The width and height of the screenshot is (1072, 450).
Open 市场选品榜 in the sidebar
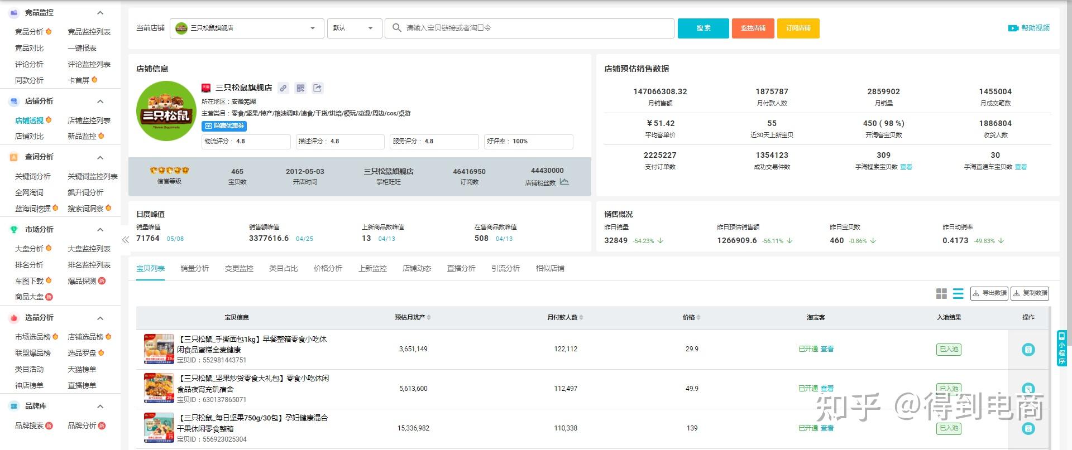(x=33, y=337)
